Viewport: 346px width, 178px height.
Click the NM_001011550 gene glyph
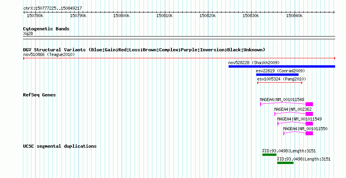pyautogui.click(x=298, y=133)
